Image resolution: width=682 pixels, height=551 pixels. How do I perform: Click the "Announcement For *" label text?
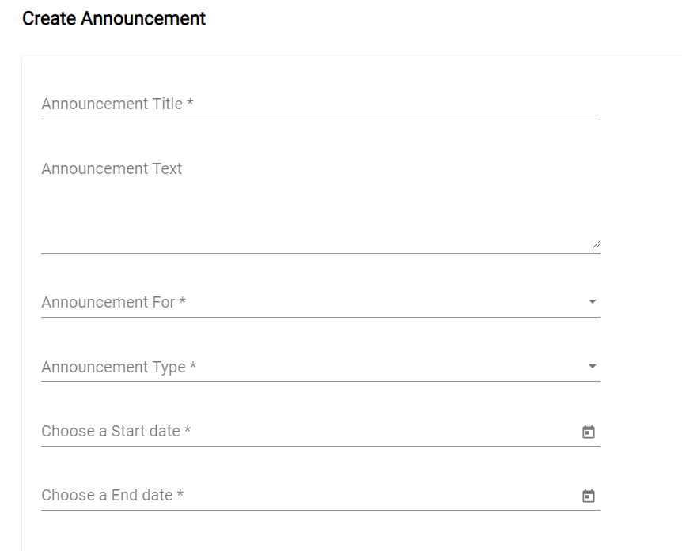coord(108,302)
